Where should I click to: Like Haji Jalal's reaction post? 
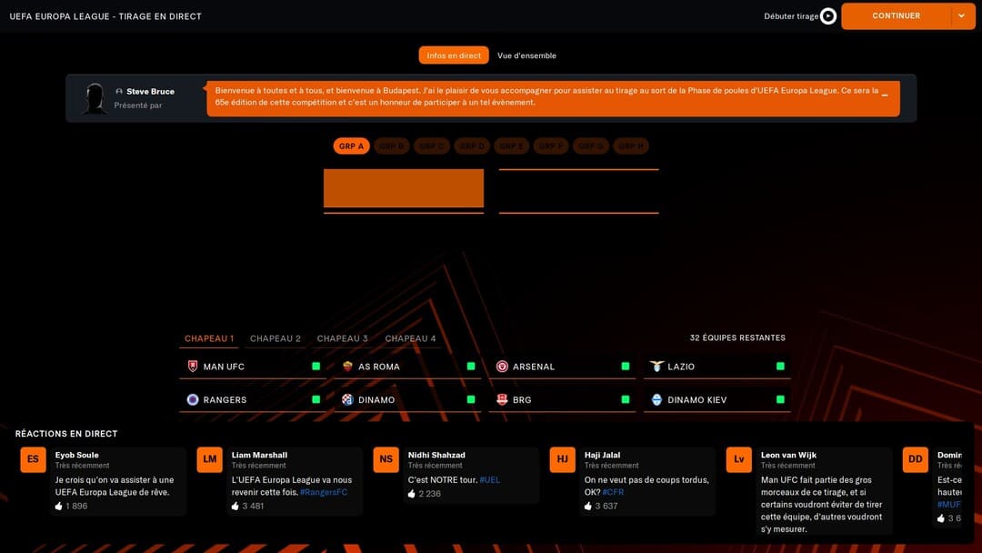[x=588, y=506]
